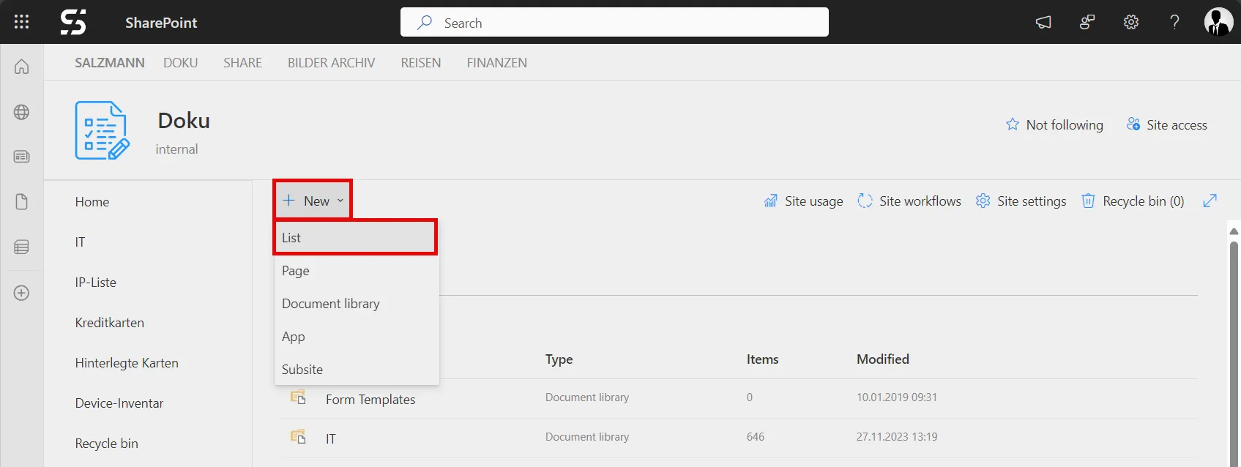The image size is (1241, 467).
Task: Click the Recycle bin trash icon
Action: click(x=1089, y=201)
